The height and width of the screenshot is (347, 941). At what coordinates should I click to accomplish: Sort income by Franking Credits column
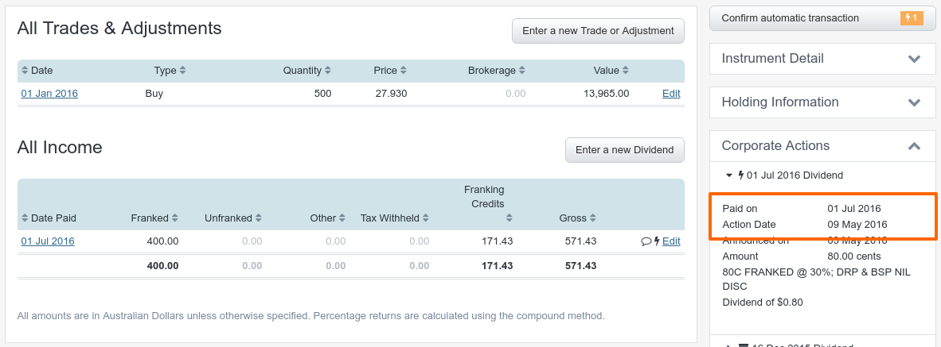pyautogui.click(x=488, y=204)
